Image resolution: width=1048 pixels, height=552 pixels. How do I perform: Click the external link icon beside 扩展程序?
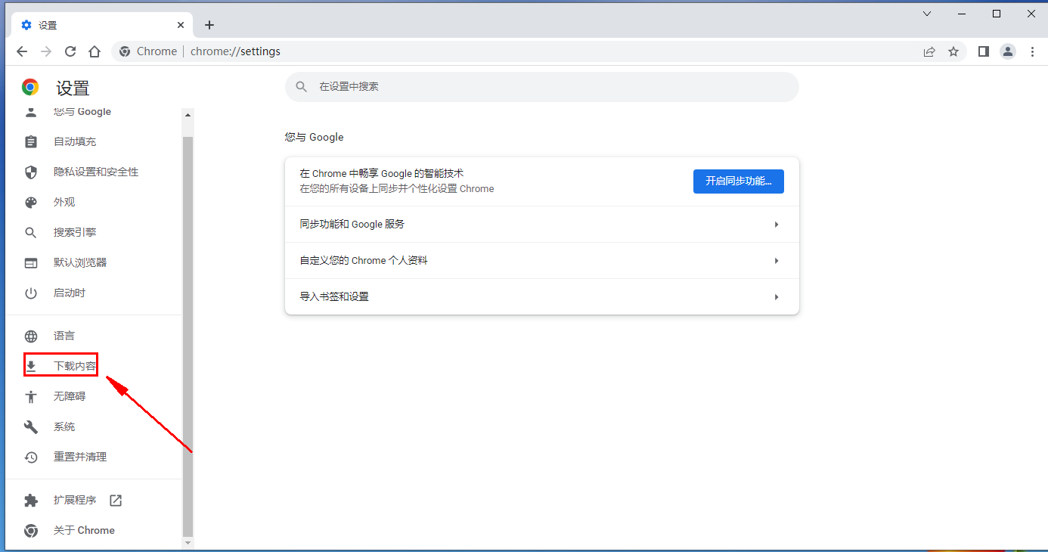click(116, 500)
